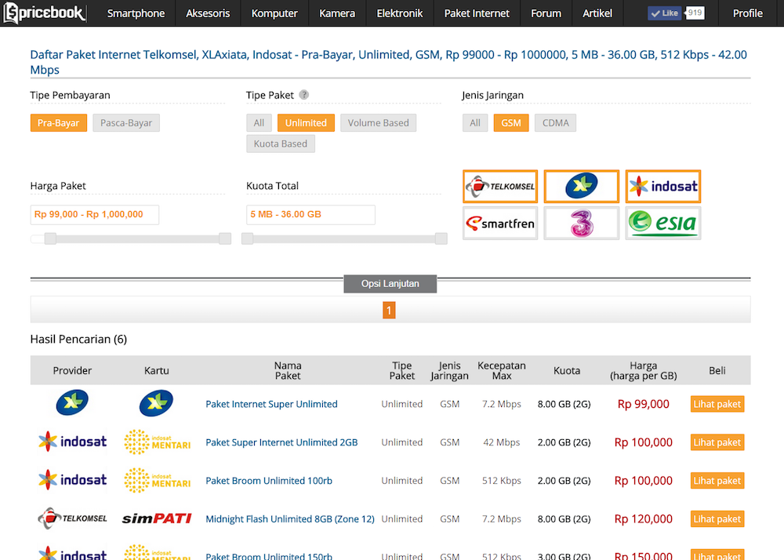The height and width of the screenshot is (560, 784).
Task: Click the Tipe Paket help question icon
Action: click(303, 94)
